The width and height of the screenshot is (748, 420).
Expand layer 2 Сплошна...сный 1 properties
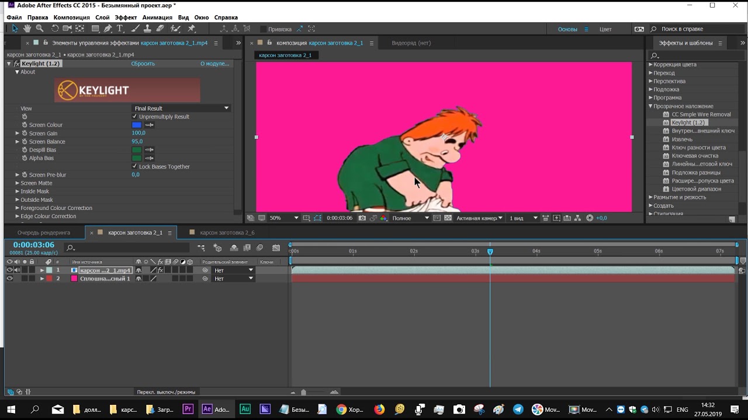pos(42,279)
